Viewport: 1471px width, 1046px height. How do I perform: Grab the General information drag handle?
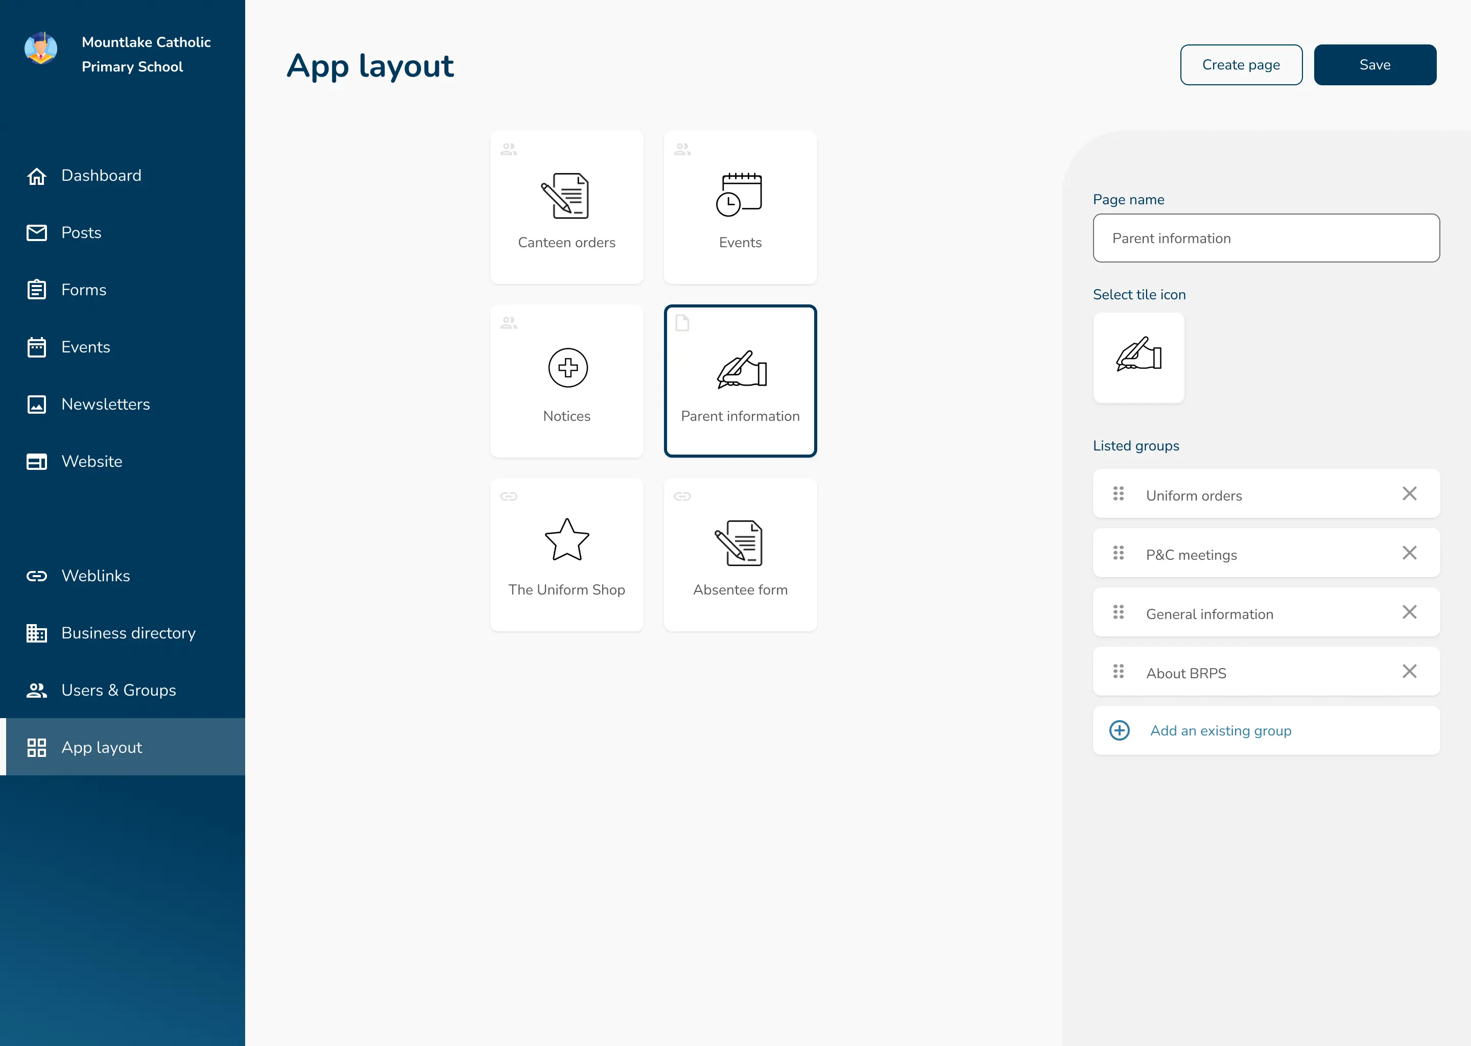click(1118, 612)
